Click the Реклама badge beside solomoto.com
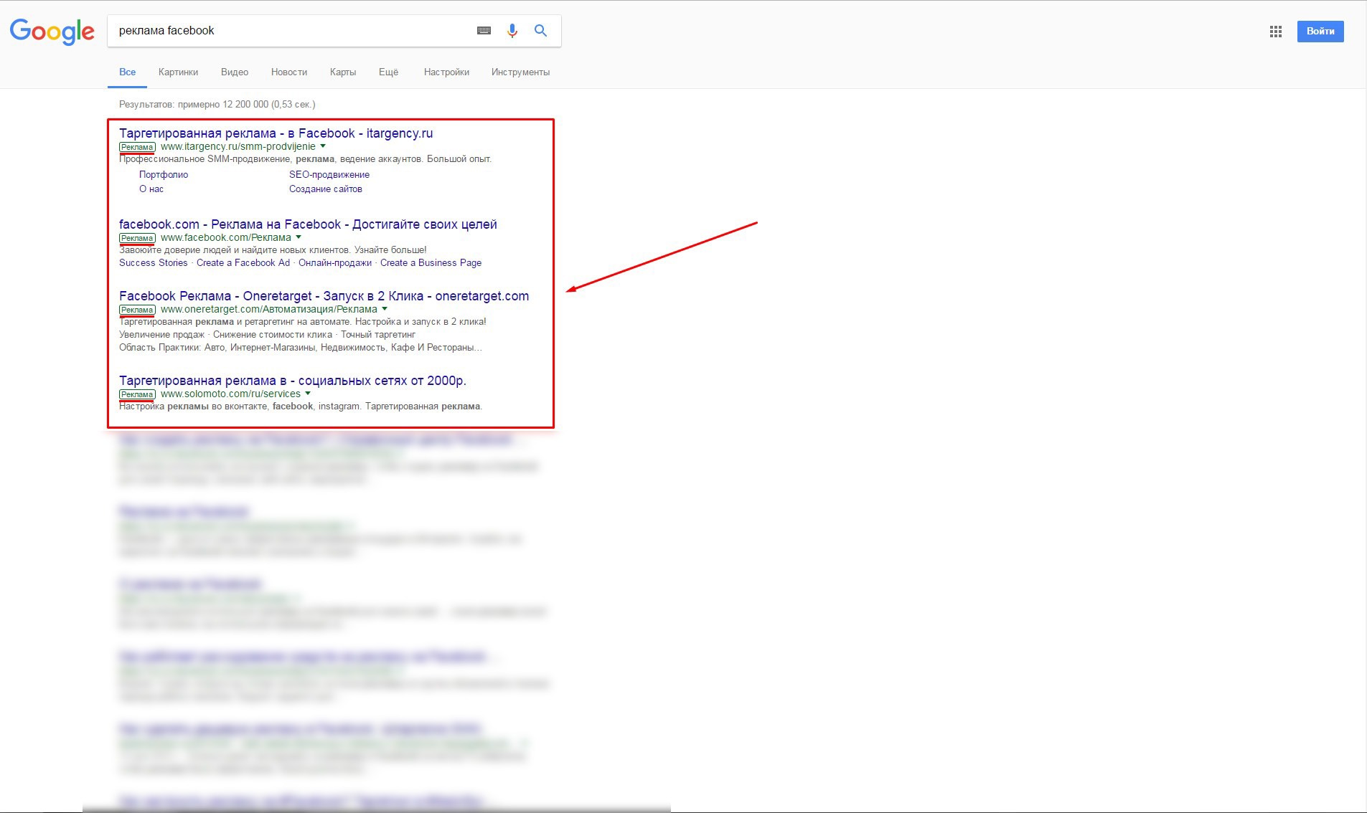Viewport: 1367px width, 813px height. coord(137,394)
